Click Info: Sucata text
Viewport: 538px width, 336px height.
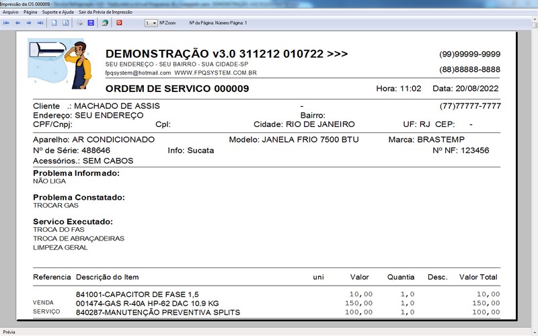(x=191, y=151)
